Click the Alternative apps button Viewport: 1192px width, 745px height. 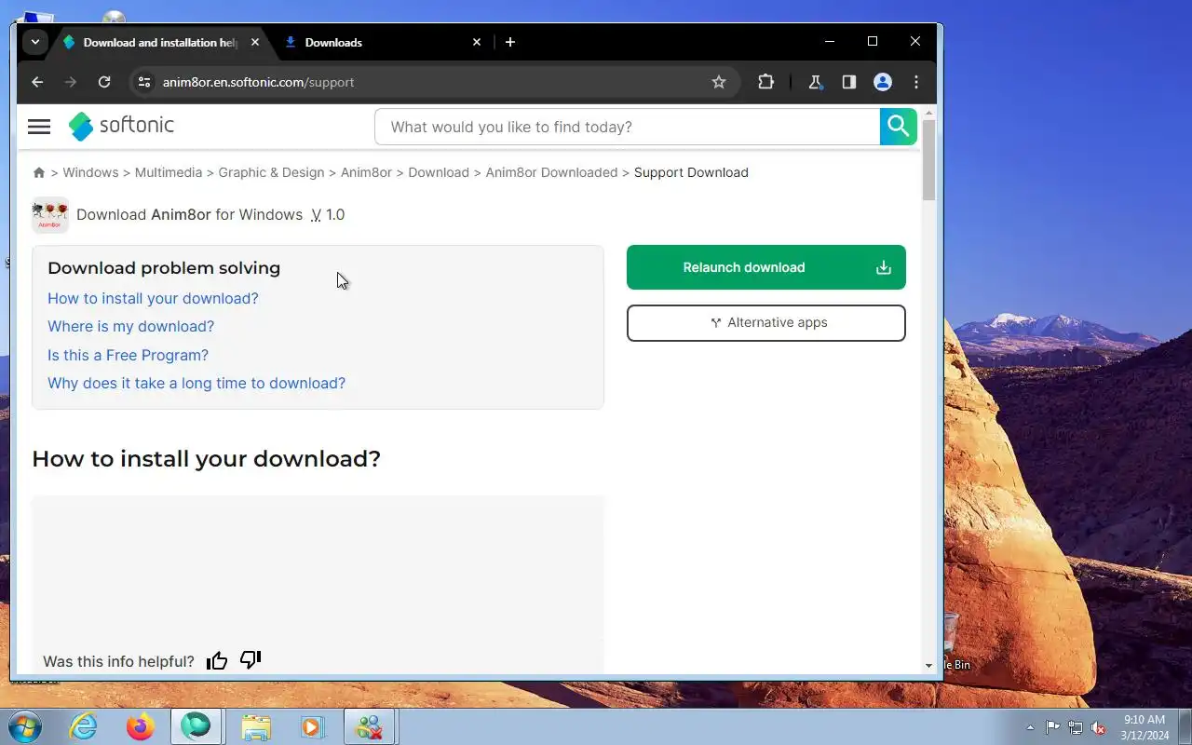click(x=766, y=323)
